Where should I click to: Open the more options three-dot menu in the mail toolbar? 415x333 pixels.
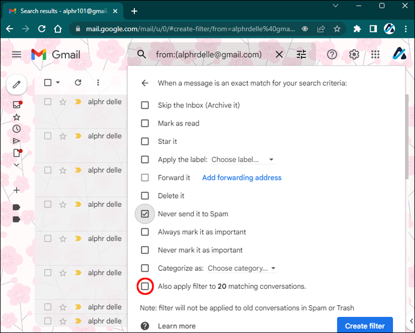[x=98, y=82]
